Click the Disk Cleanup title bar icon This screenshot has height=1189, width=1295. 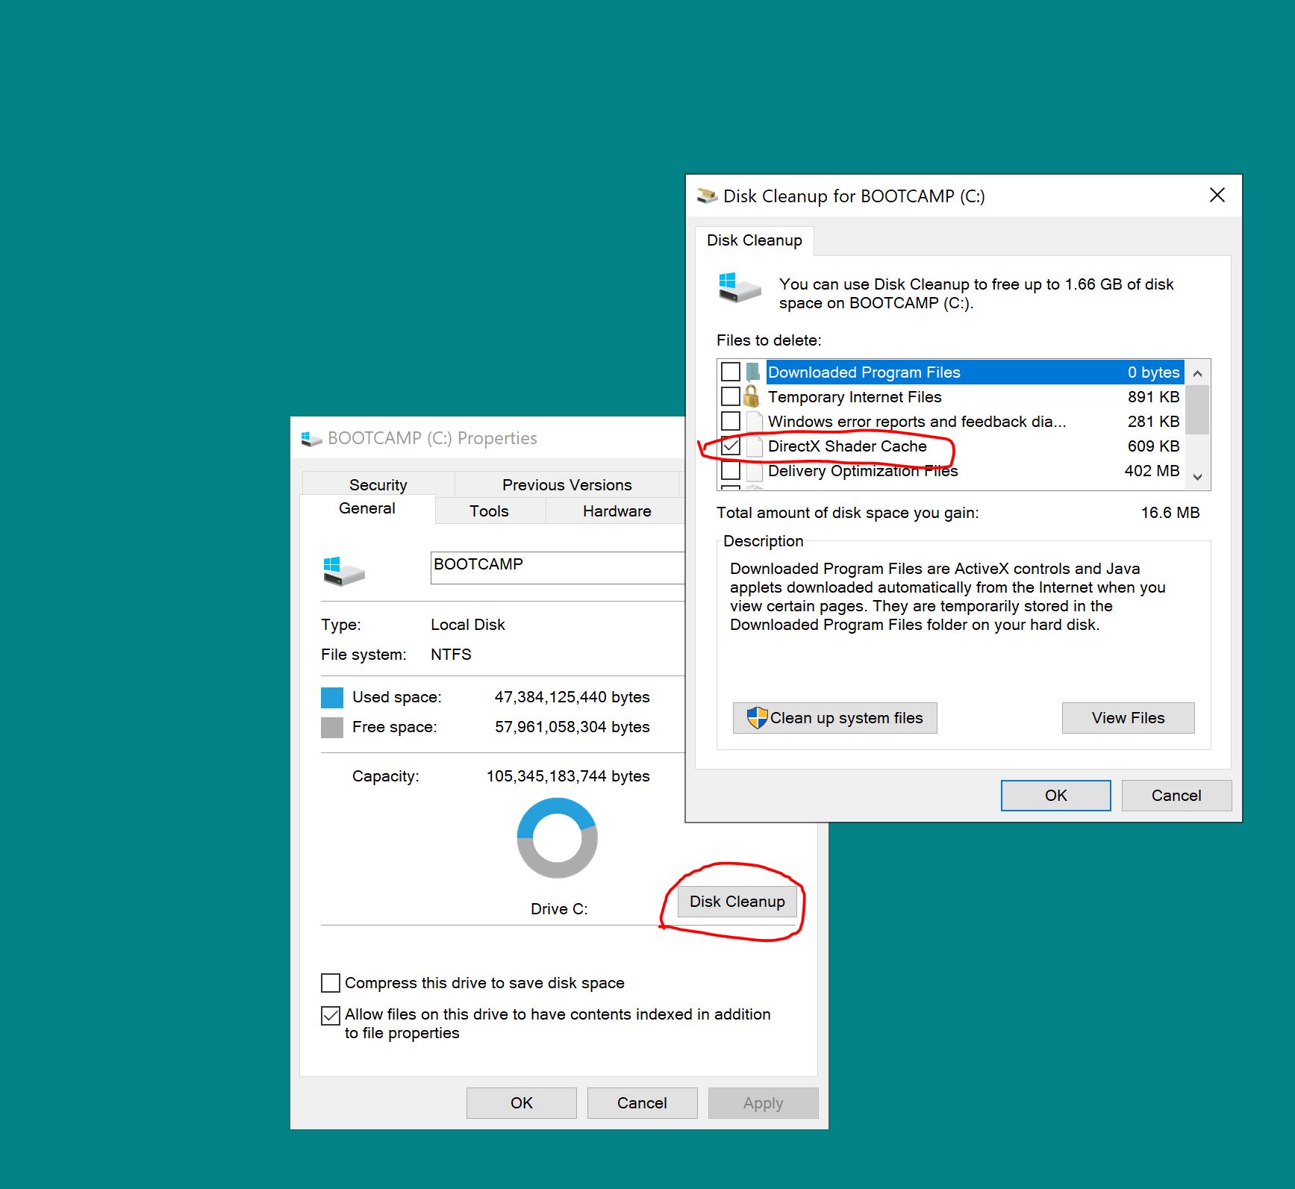point(706,196)
